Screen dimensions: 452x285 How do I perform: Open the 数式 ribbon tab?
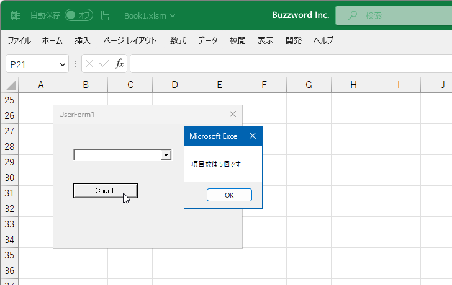pos(178,40)
